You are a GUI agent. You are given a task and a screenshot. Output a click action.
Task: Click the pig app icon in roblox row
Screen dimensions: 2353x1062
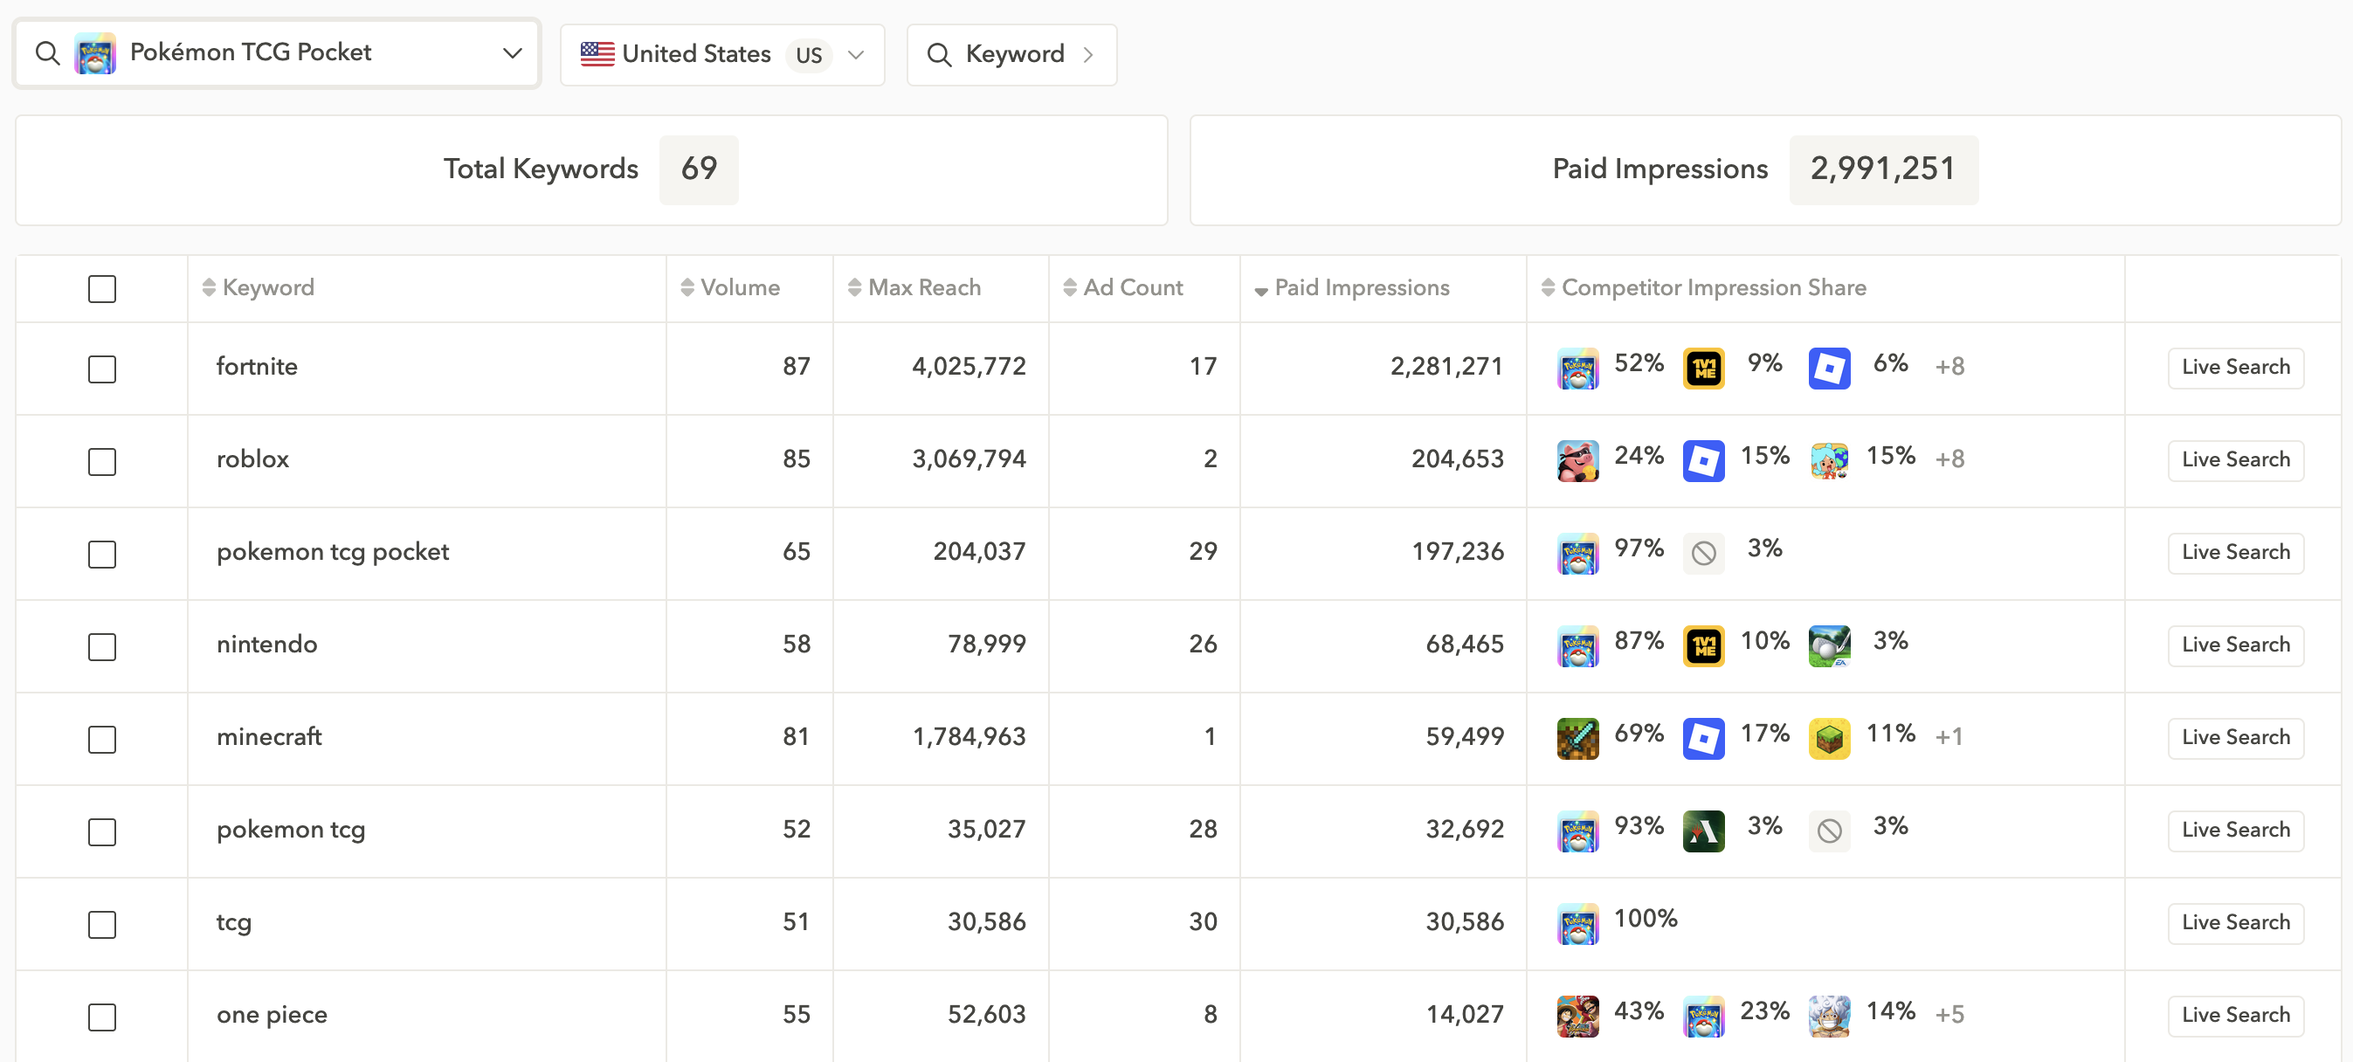coord(1577,460)
